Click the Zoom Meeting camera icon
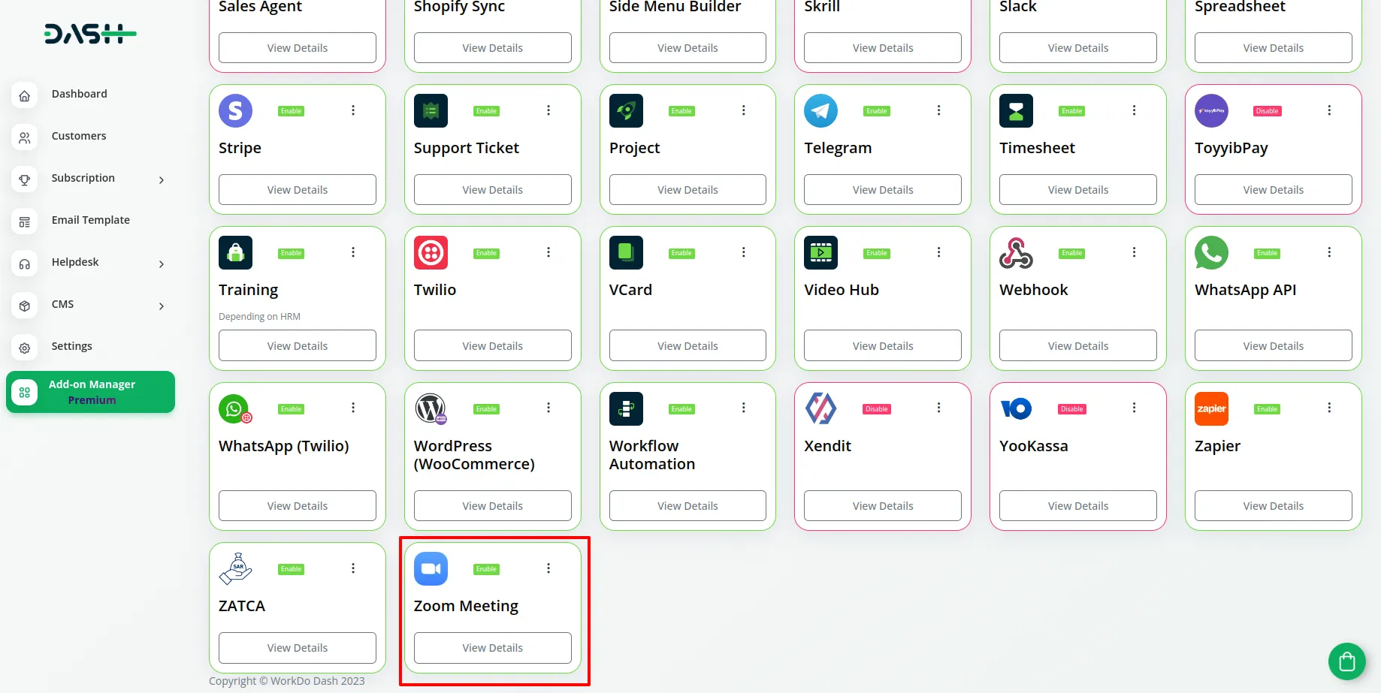Viewport: 1381px width, 693px height. coord(431,569)
